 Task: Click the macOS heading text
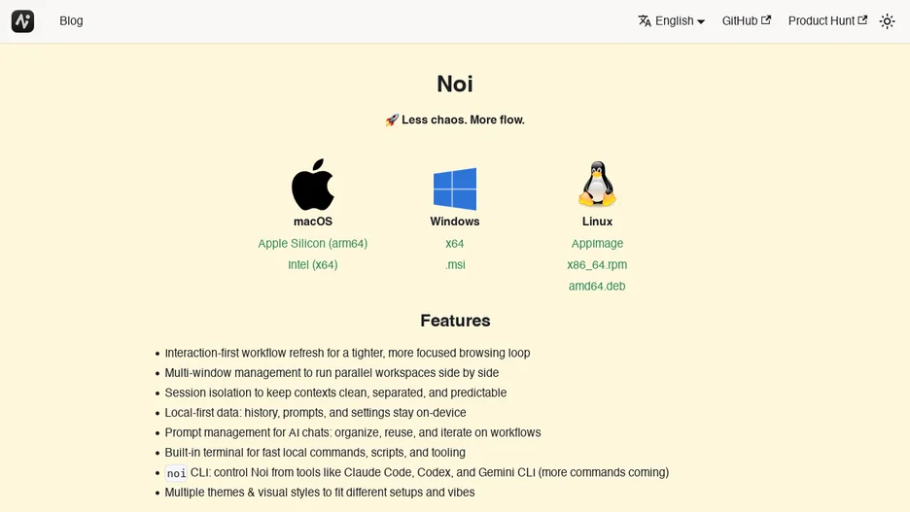click(x=313, y=222)
